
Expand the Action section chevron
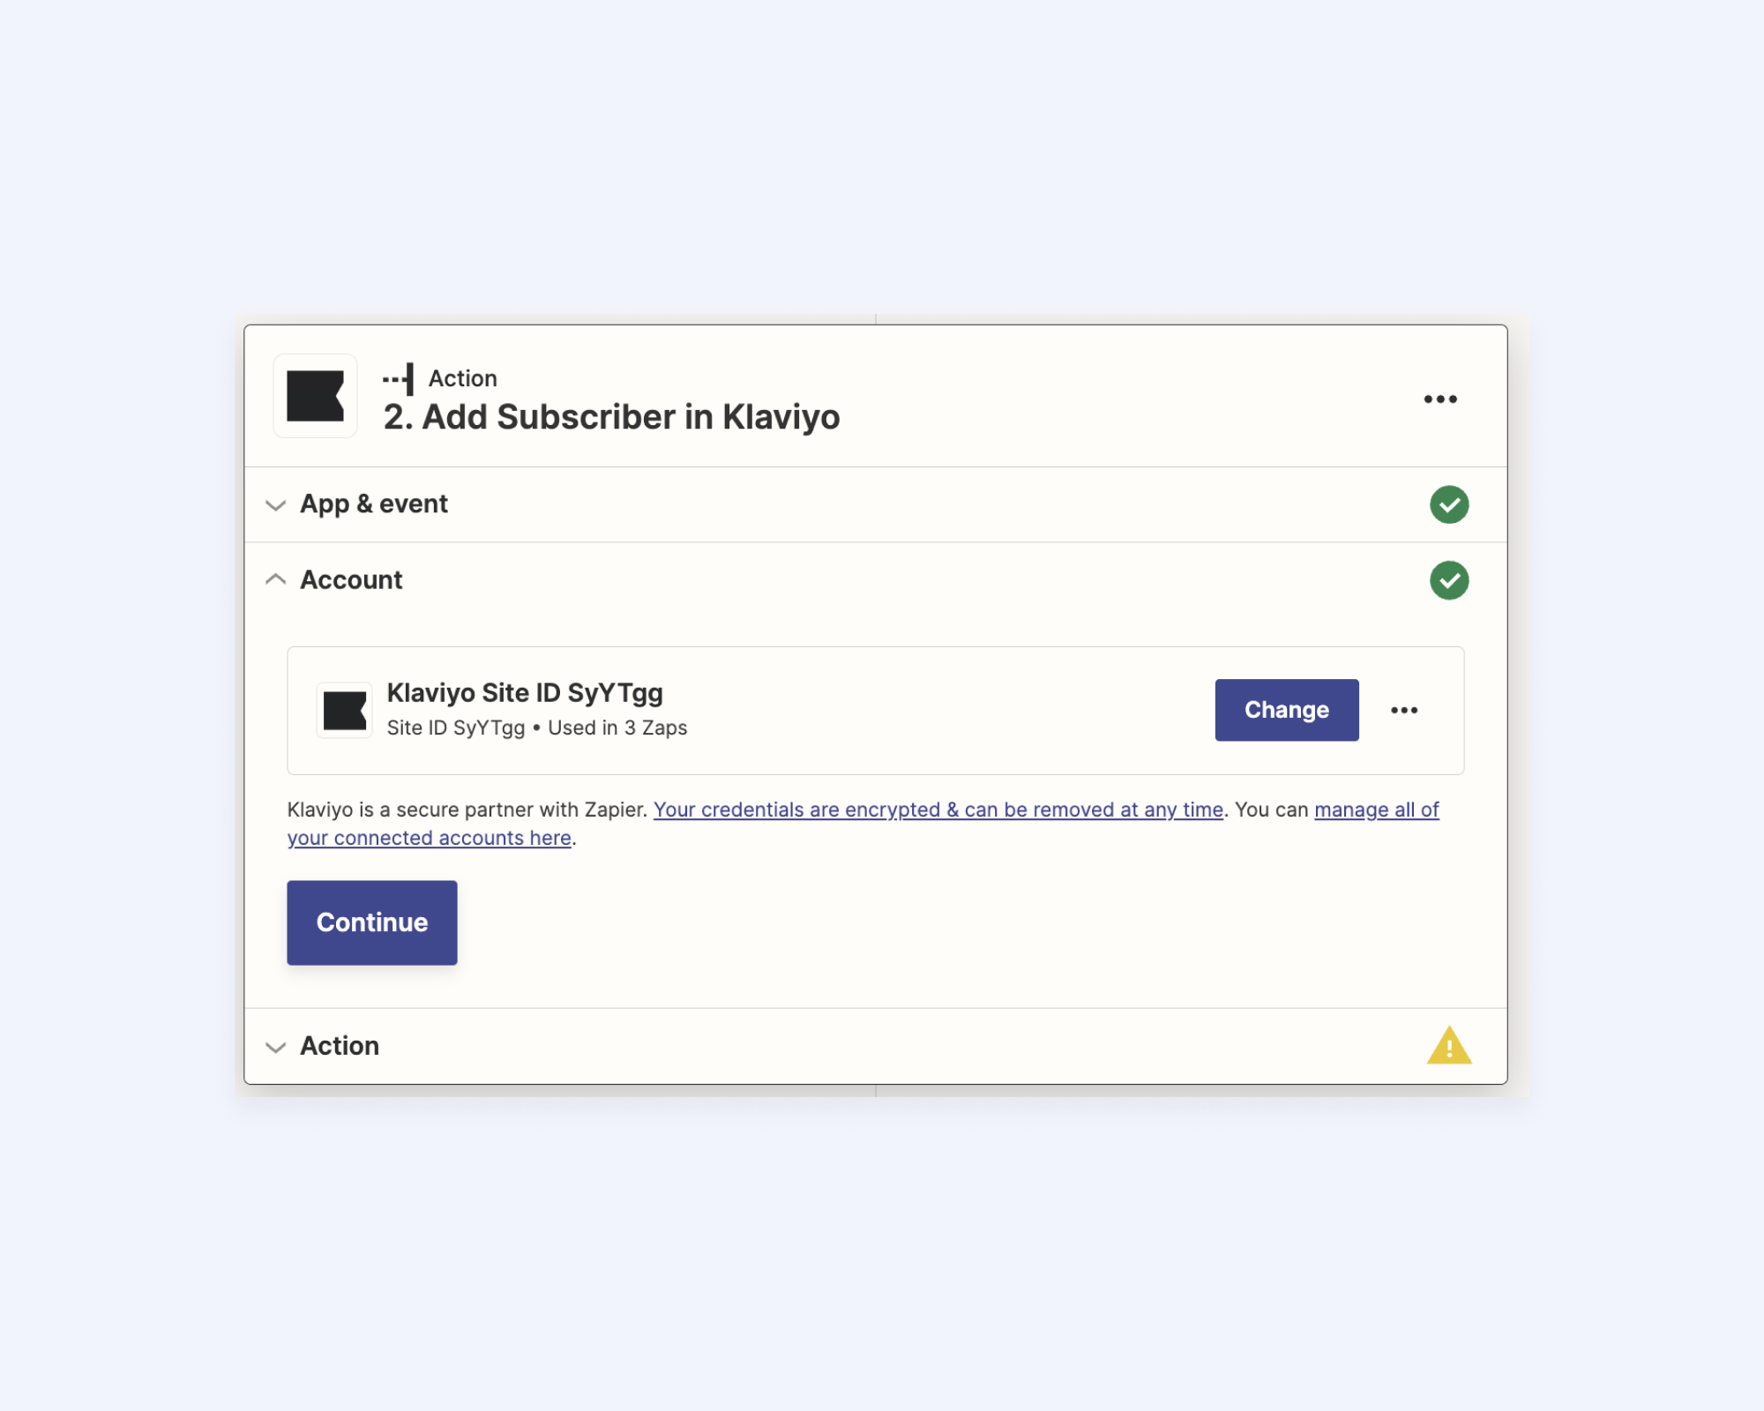276,1047
